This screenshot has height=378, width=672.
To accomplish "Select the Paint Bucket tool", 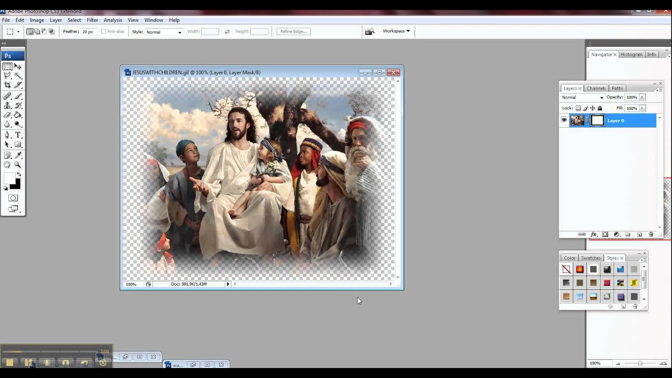I will click(18, 114).
